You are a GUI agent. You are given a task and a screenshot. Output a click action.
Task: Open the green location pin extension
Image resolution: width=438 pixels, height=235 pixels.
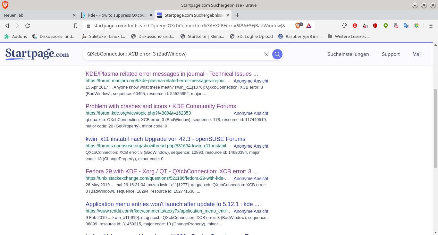coord(386,26)
